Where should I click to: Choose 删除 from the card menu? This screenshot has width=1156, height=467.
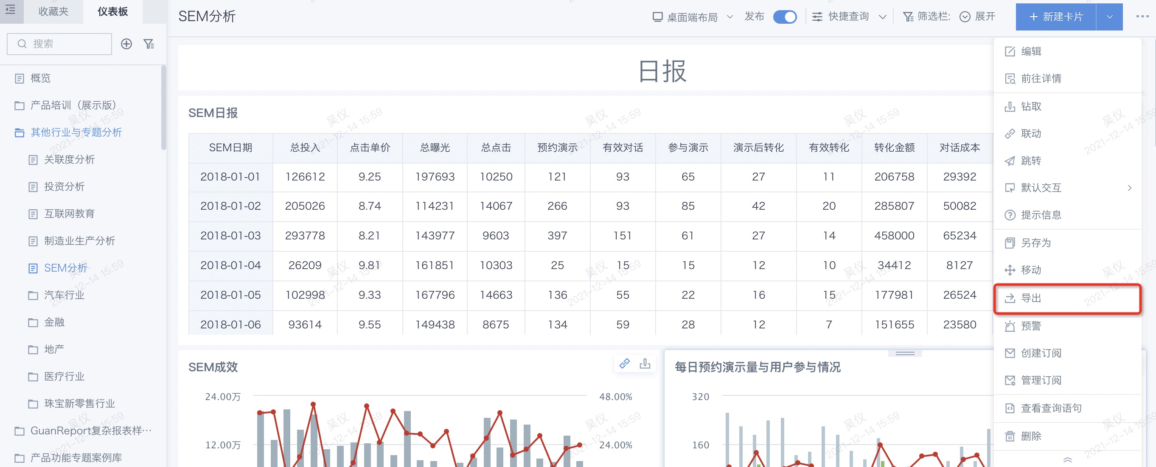1068,436
